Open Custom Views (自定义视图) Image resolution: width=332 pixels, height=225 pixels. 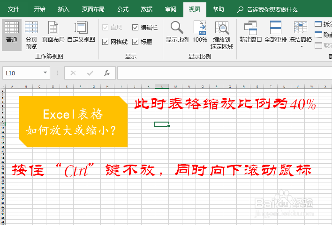click(81, 32)
